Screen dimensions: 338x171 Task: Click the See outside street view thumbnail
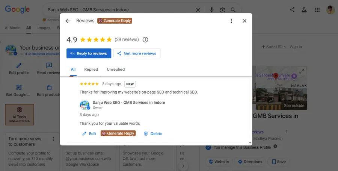tap(282, 99)
